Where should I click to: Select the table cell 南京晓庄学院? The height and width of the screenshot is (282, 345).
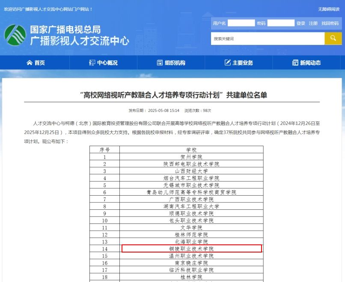click(191, 263)
